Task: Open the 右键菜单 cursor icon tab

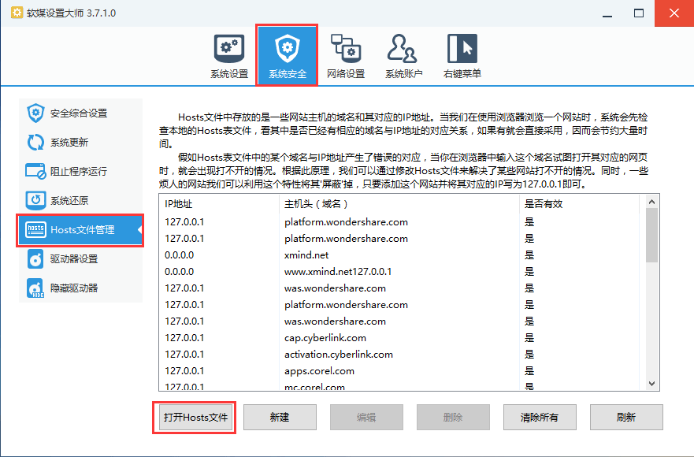Action: tap(462, 56)
